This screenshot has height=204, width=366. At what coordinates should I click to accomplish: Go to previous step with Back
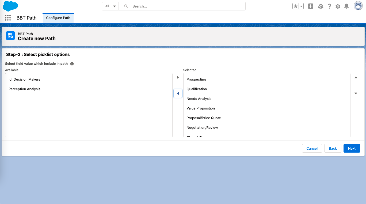click(333, 148)
